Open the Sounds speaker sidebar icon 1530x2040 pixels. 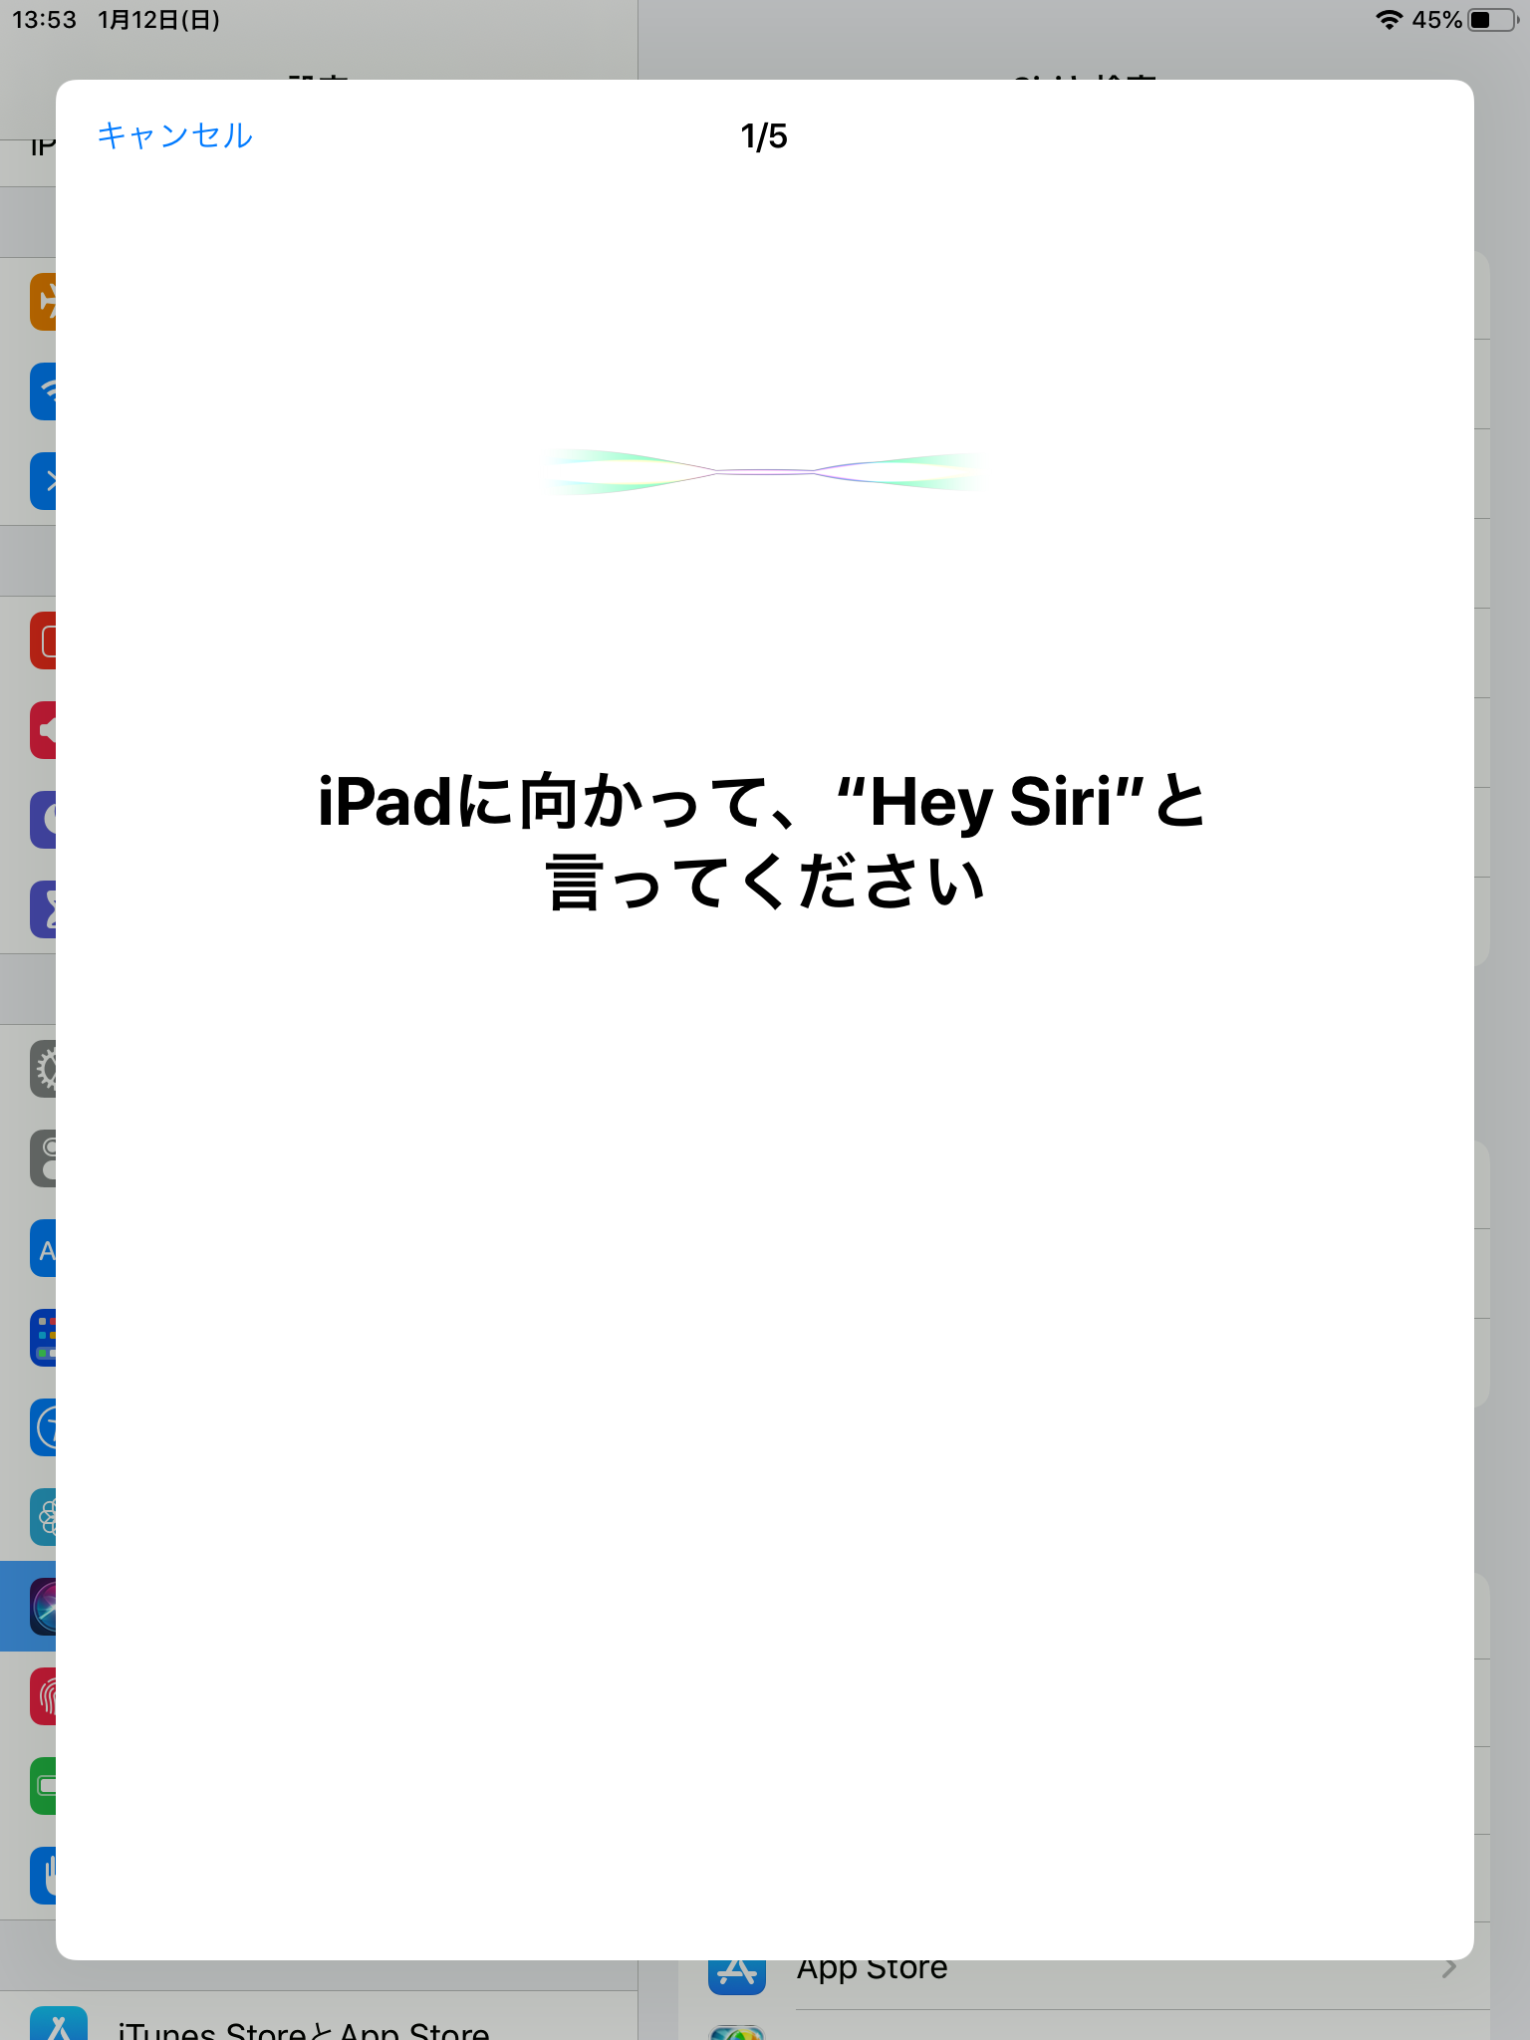point(43,730)
